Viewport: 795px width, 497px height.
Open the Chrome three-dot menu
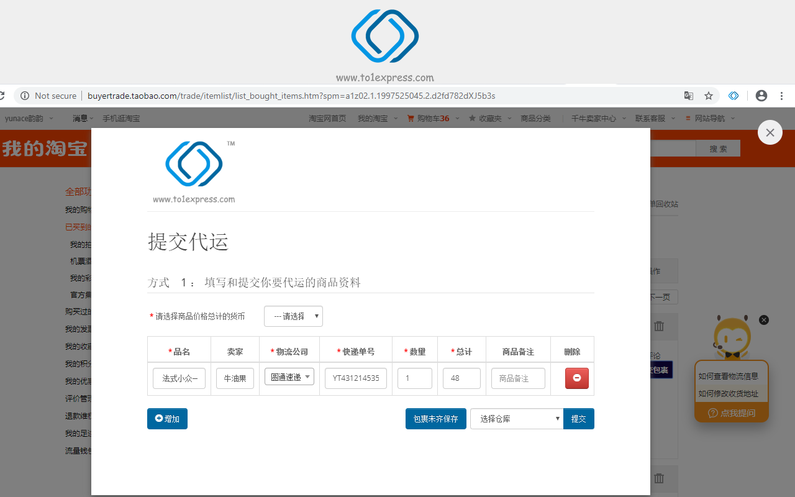(x=782, y=96)
